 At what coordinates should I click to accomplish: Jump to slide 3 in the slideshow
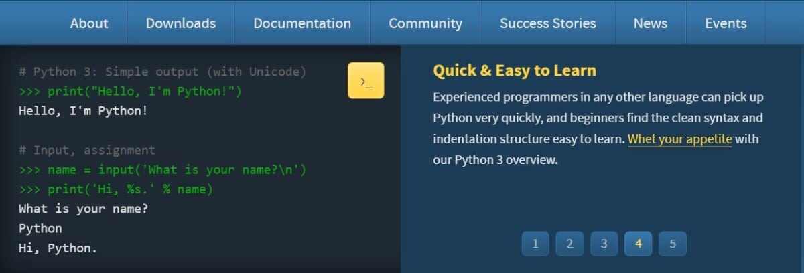tap(604, 244)
